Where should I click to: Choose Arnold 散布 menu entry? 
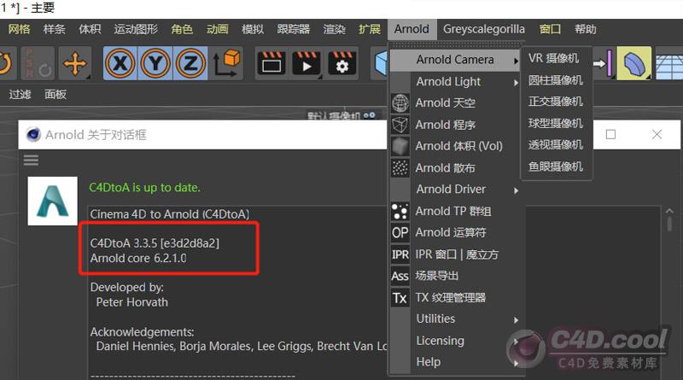click(x=445, y=167)
